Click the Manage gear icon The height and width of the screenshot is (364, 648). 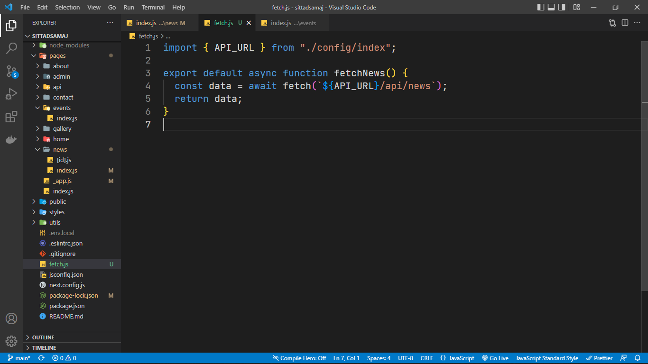pos(11,341)
